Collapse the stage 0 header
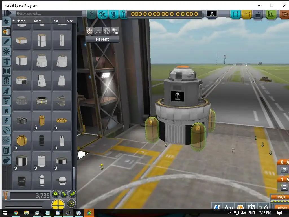 coord(283,162)
